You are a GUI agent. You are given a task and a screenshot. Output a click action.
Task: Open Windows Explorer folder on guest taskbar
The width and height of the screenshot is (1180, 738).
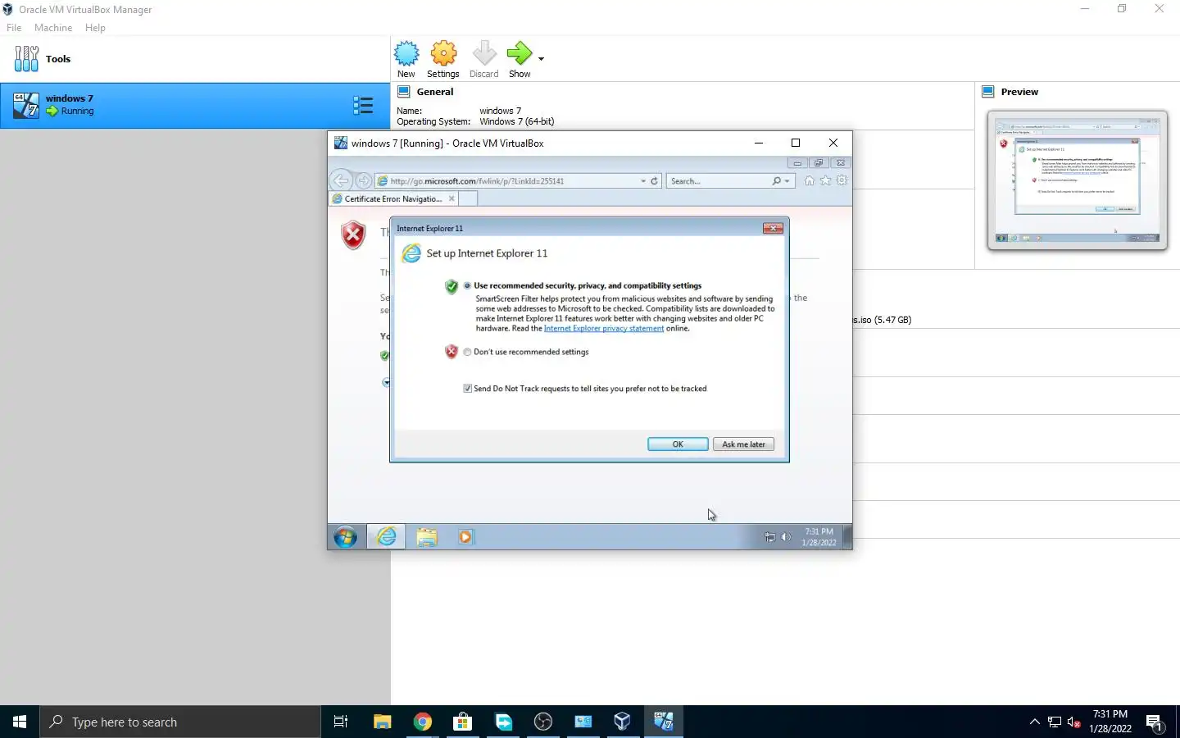[426, 537]
